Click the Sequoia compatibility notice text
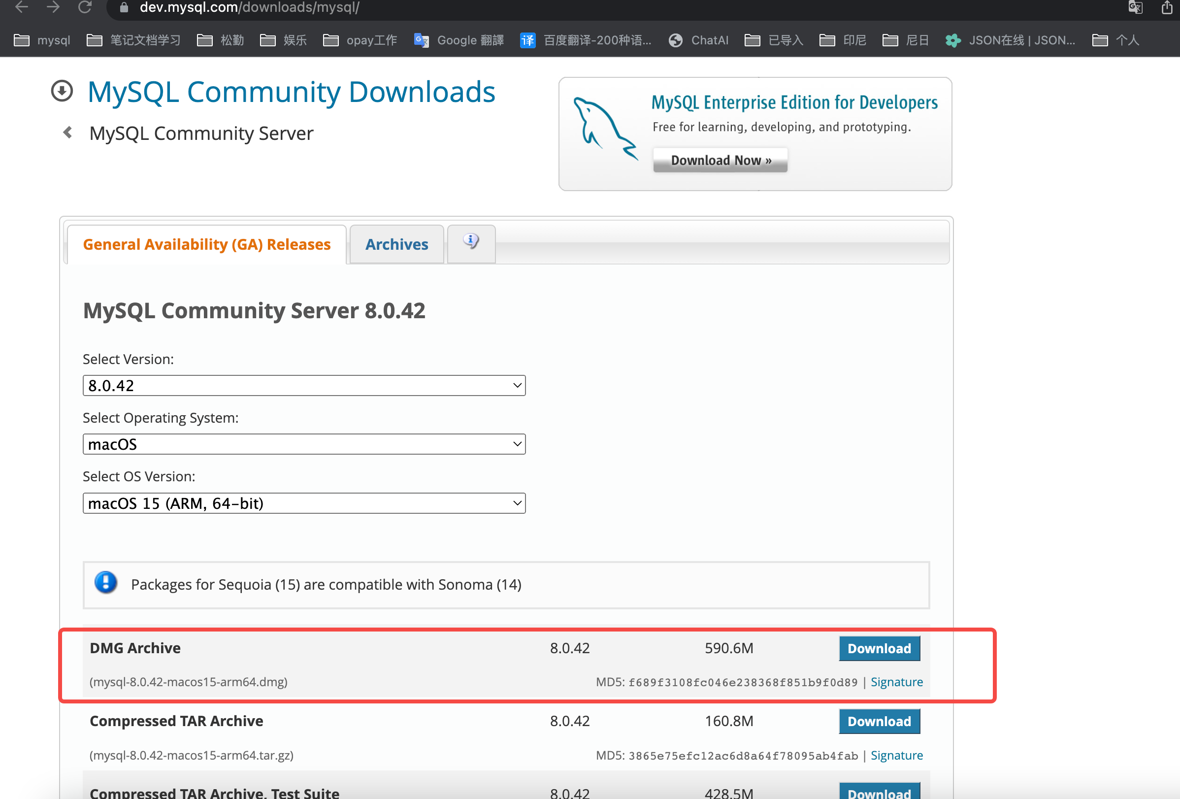The height and width of the screenshot is (799, 1180). tap(326, 585)
